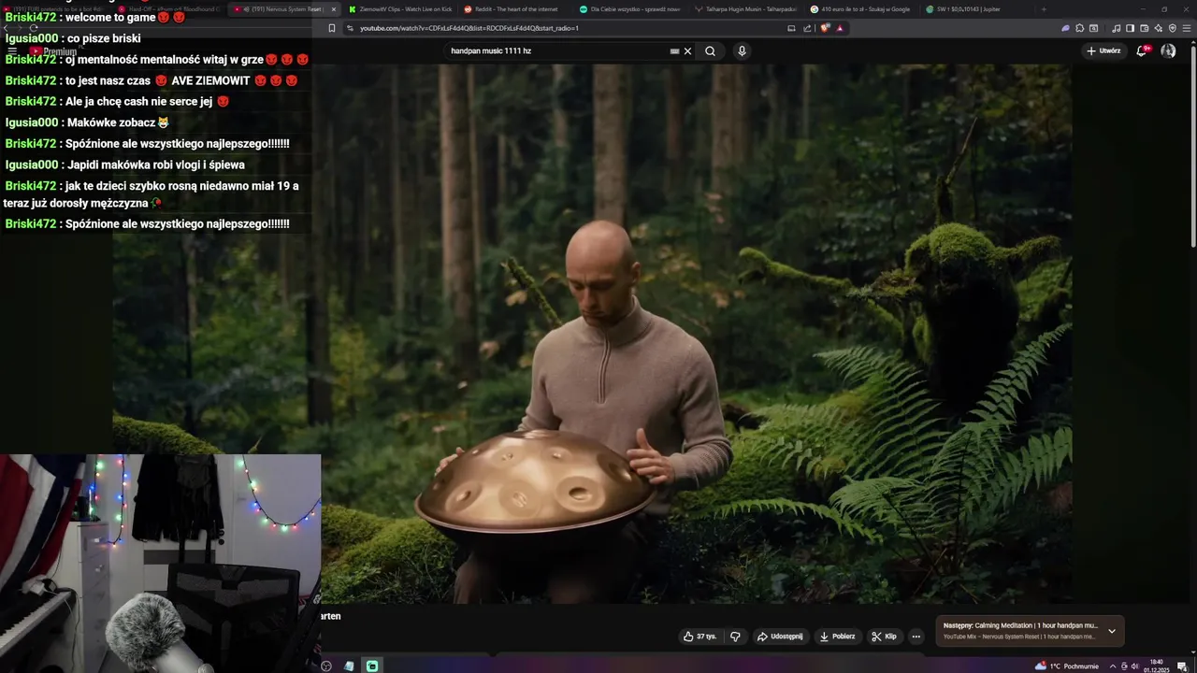Switch to Dla Ciebie wszystko tab
This screenshot has height=673, width=1197.
tap(629, 9)
